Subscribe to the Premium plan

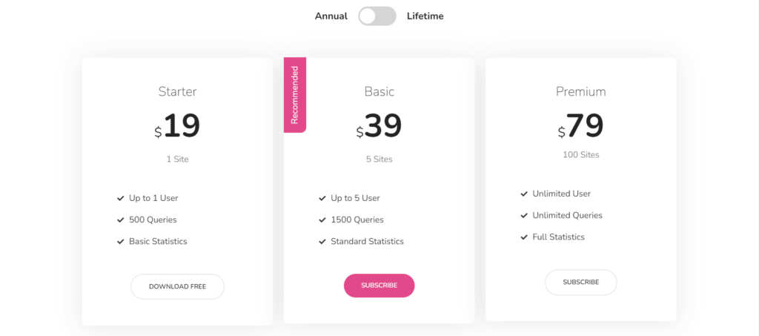click(x=580, y=282)
